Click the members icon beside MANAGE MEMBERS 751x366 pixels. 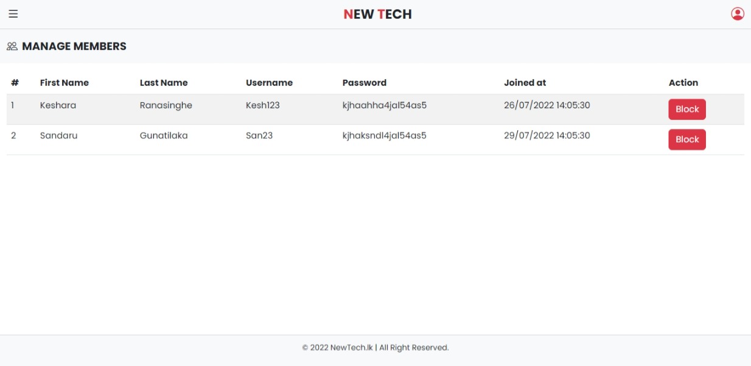click(x=12, y=45)
